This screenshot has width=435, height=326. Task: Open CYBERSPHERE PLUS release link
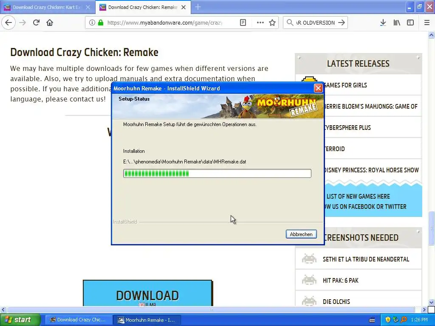point(347,128)
